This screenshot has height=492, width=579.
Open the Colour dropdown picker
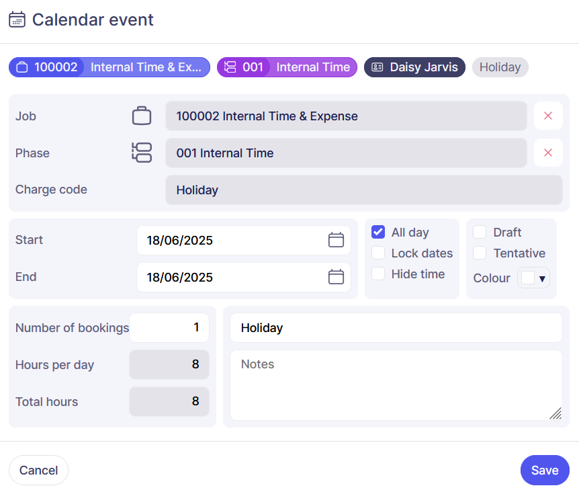click(x=533, y=278)
